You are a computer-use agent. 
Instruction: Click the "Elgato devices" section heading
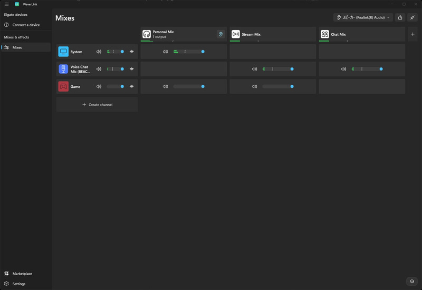pyautogui.click(x=16, y=15)
